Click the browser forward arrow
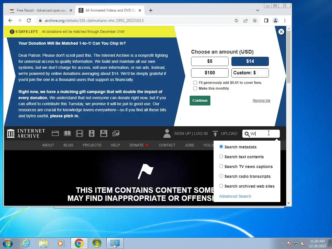The height and width of the screenshot is (249, 332). tap(20, 20)
